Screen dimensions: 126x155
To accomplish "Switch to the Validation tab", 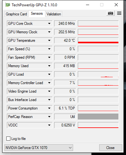I will 54,14.
